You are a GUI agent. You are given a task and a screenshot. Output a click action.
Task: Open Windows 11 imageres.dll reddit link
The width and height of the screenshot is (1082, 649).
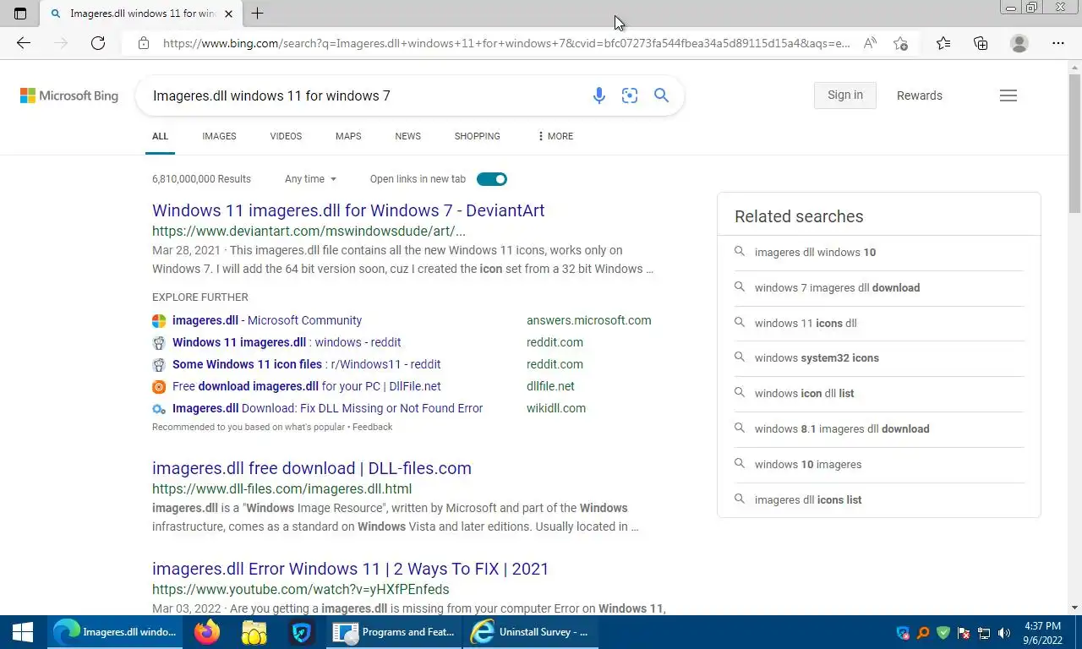point(287,342)
